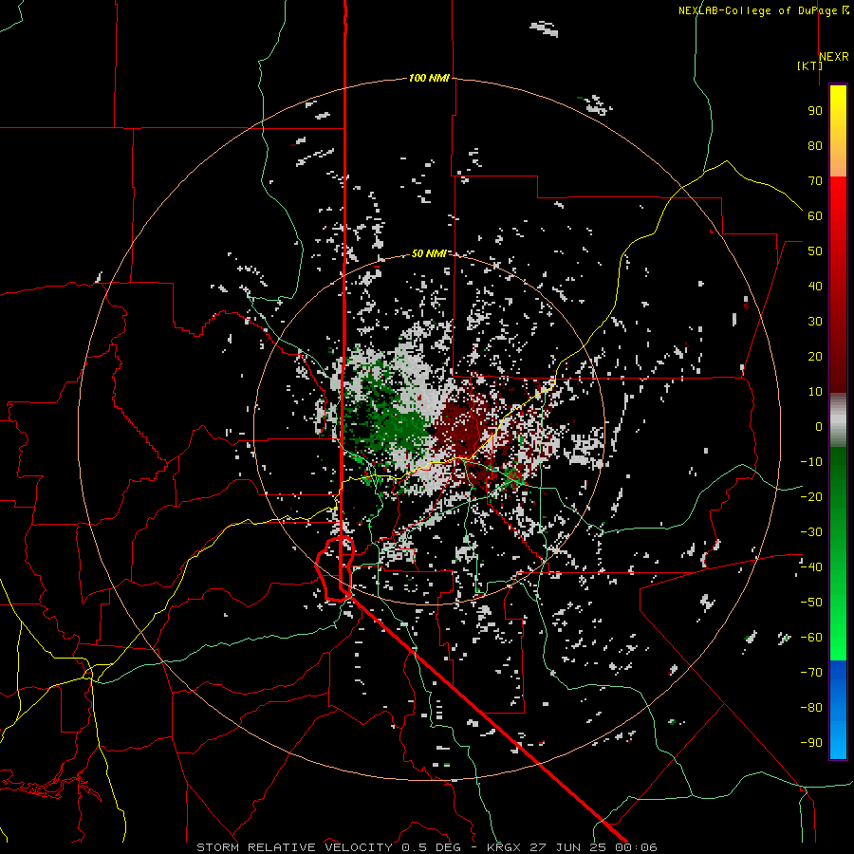
Task: Click the -10 value on the velocity scale
Action: [811, 462]
